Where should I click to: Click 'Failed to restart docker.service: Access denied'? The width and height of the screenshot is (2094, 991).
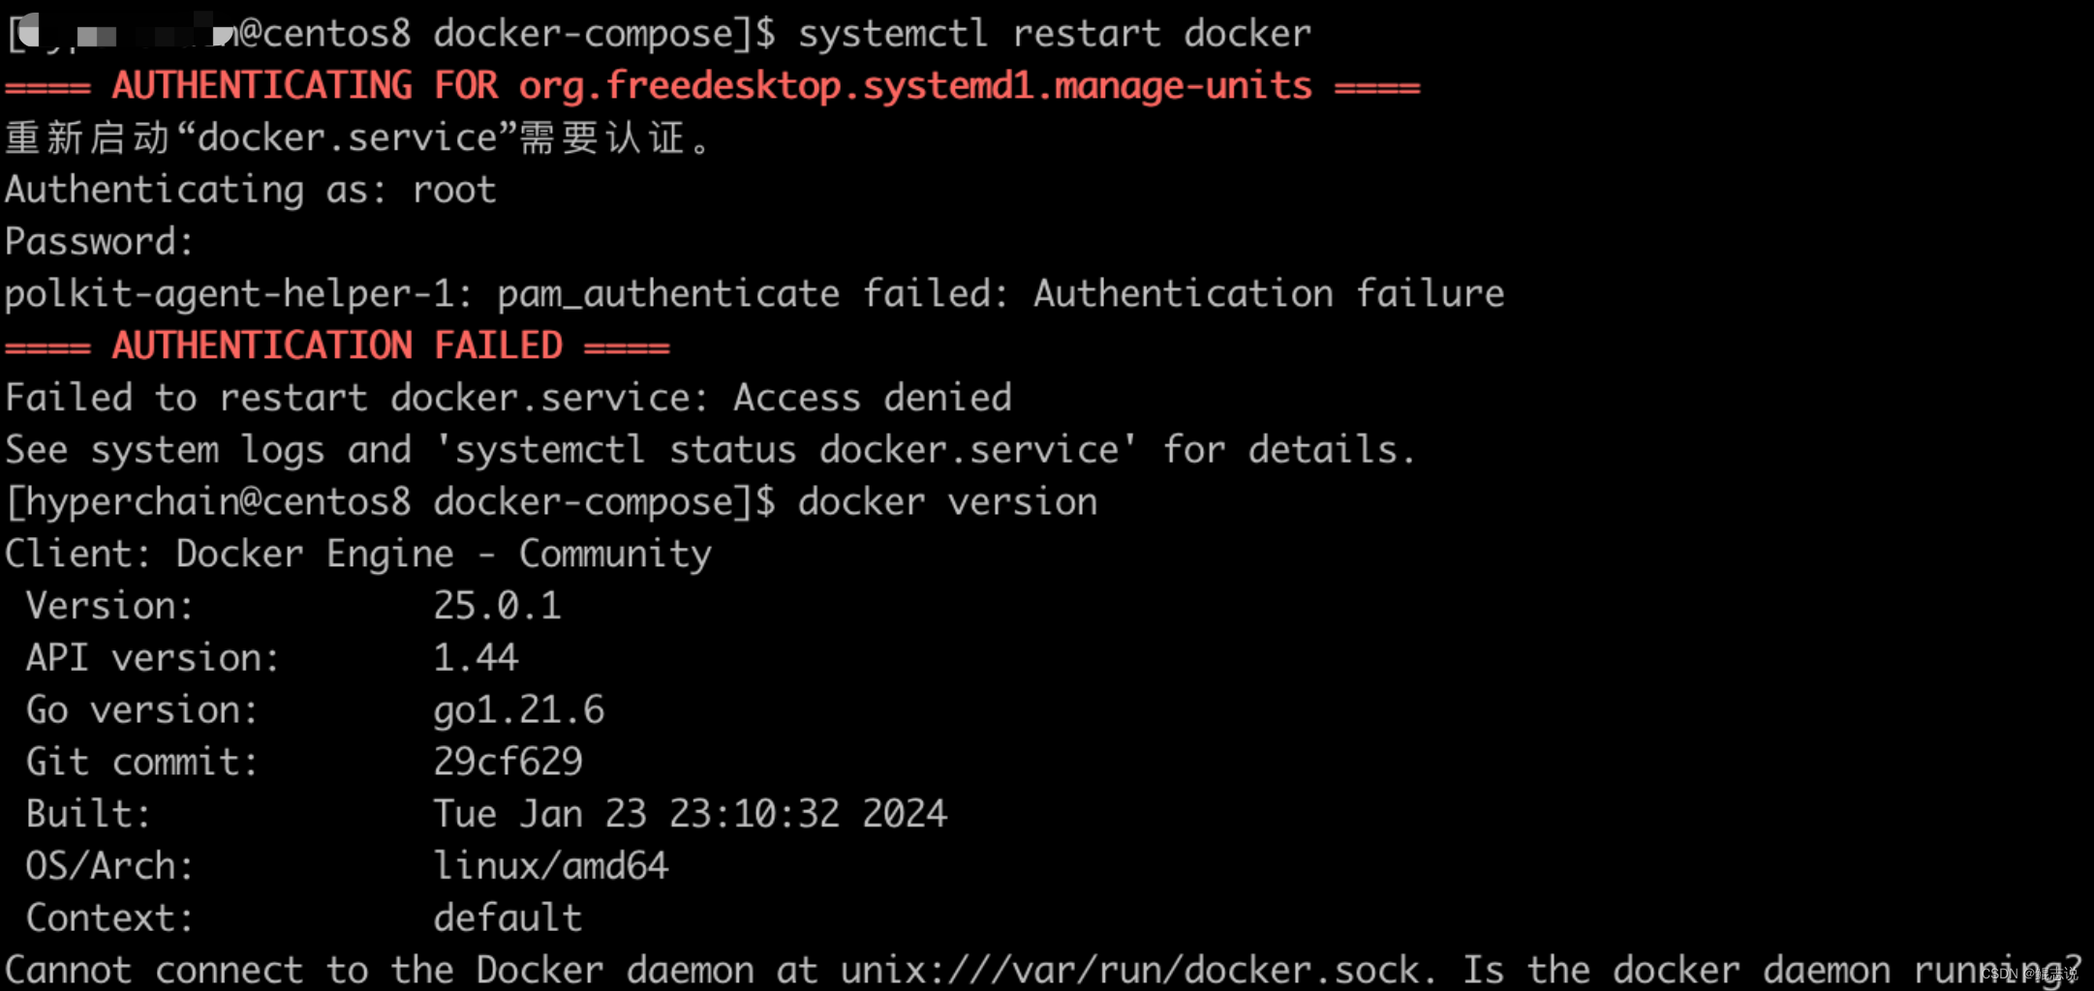(508, 398)
